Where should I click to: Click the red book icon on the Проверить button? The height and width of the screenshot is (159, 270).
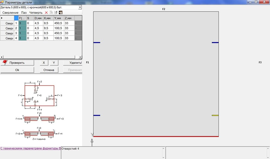(5, 62)
